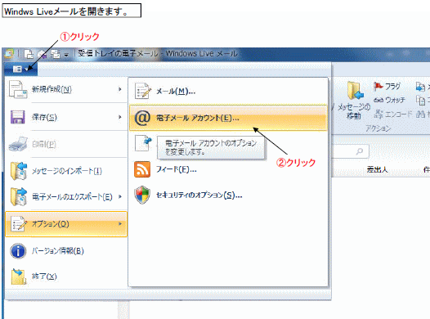Select the greyed 印刷(P) entry
430x319 pixels.
pos(66,144)
